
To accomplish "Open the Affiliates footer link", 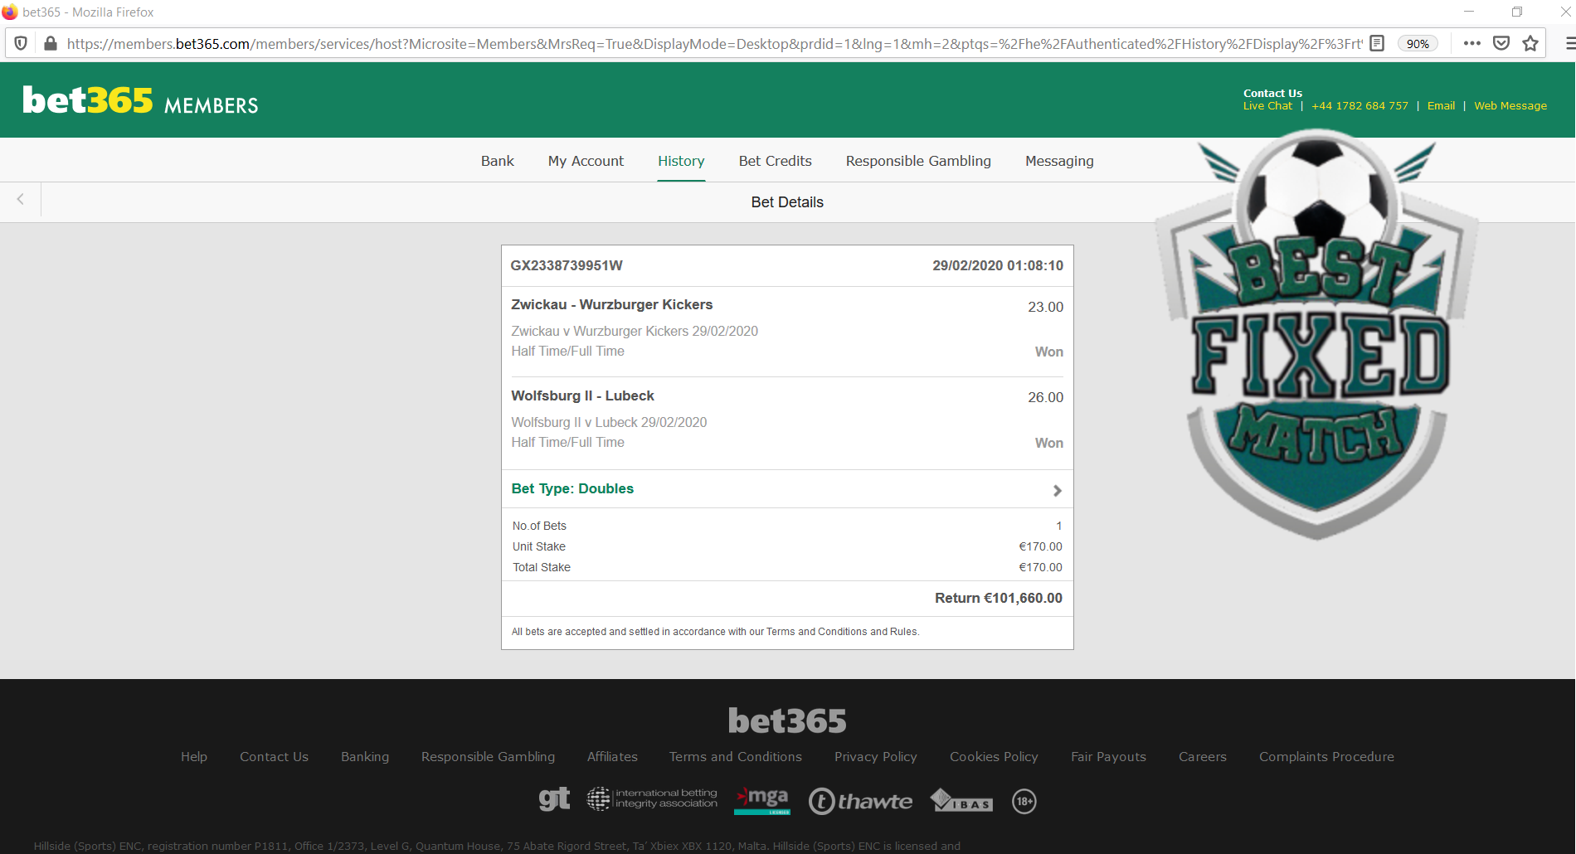I will (612, 757).
